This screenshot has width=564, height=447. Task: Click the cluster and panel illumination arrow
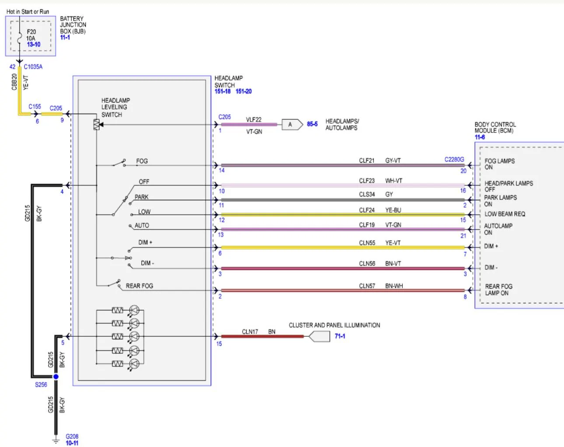319,336
